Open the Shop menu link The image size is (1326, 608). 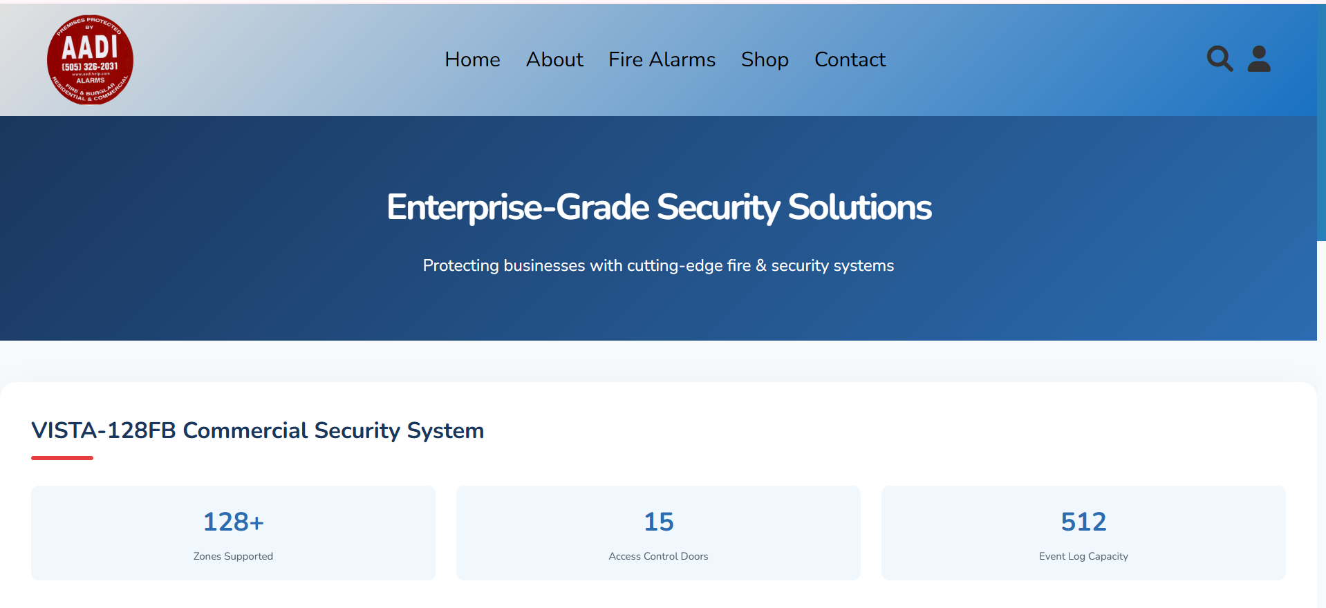pyautogui.click(x=765, y=59)
